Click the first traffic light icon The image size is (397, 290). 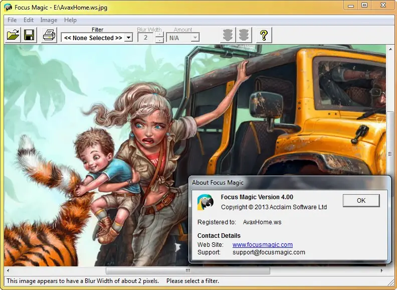coord(228,35)
